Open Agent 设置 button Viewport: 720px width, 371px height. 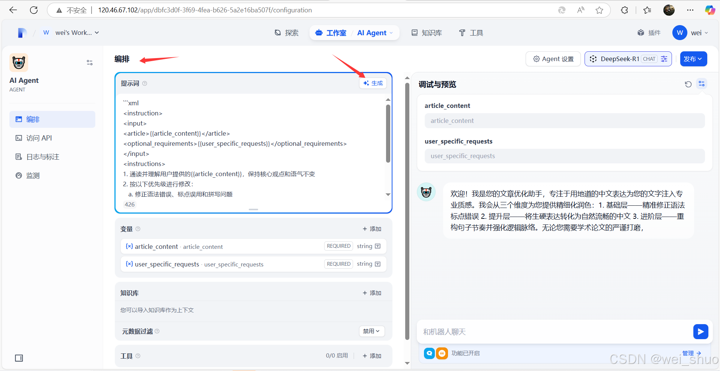(553, 59)
